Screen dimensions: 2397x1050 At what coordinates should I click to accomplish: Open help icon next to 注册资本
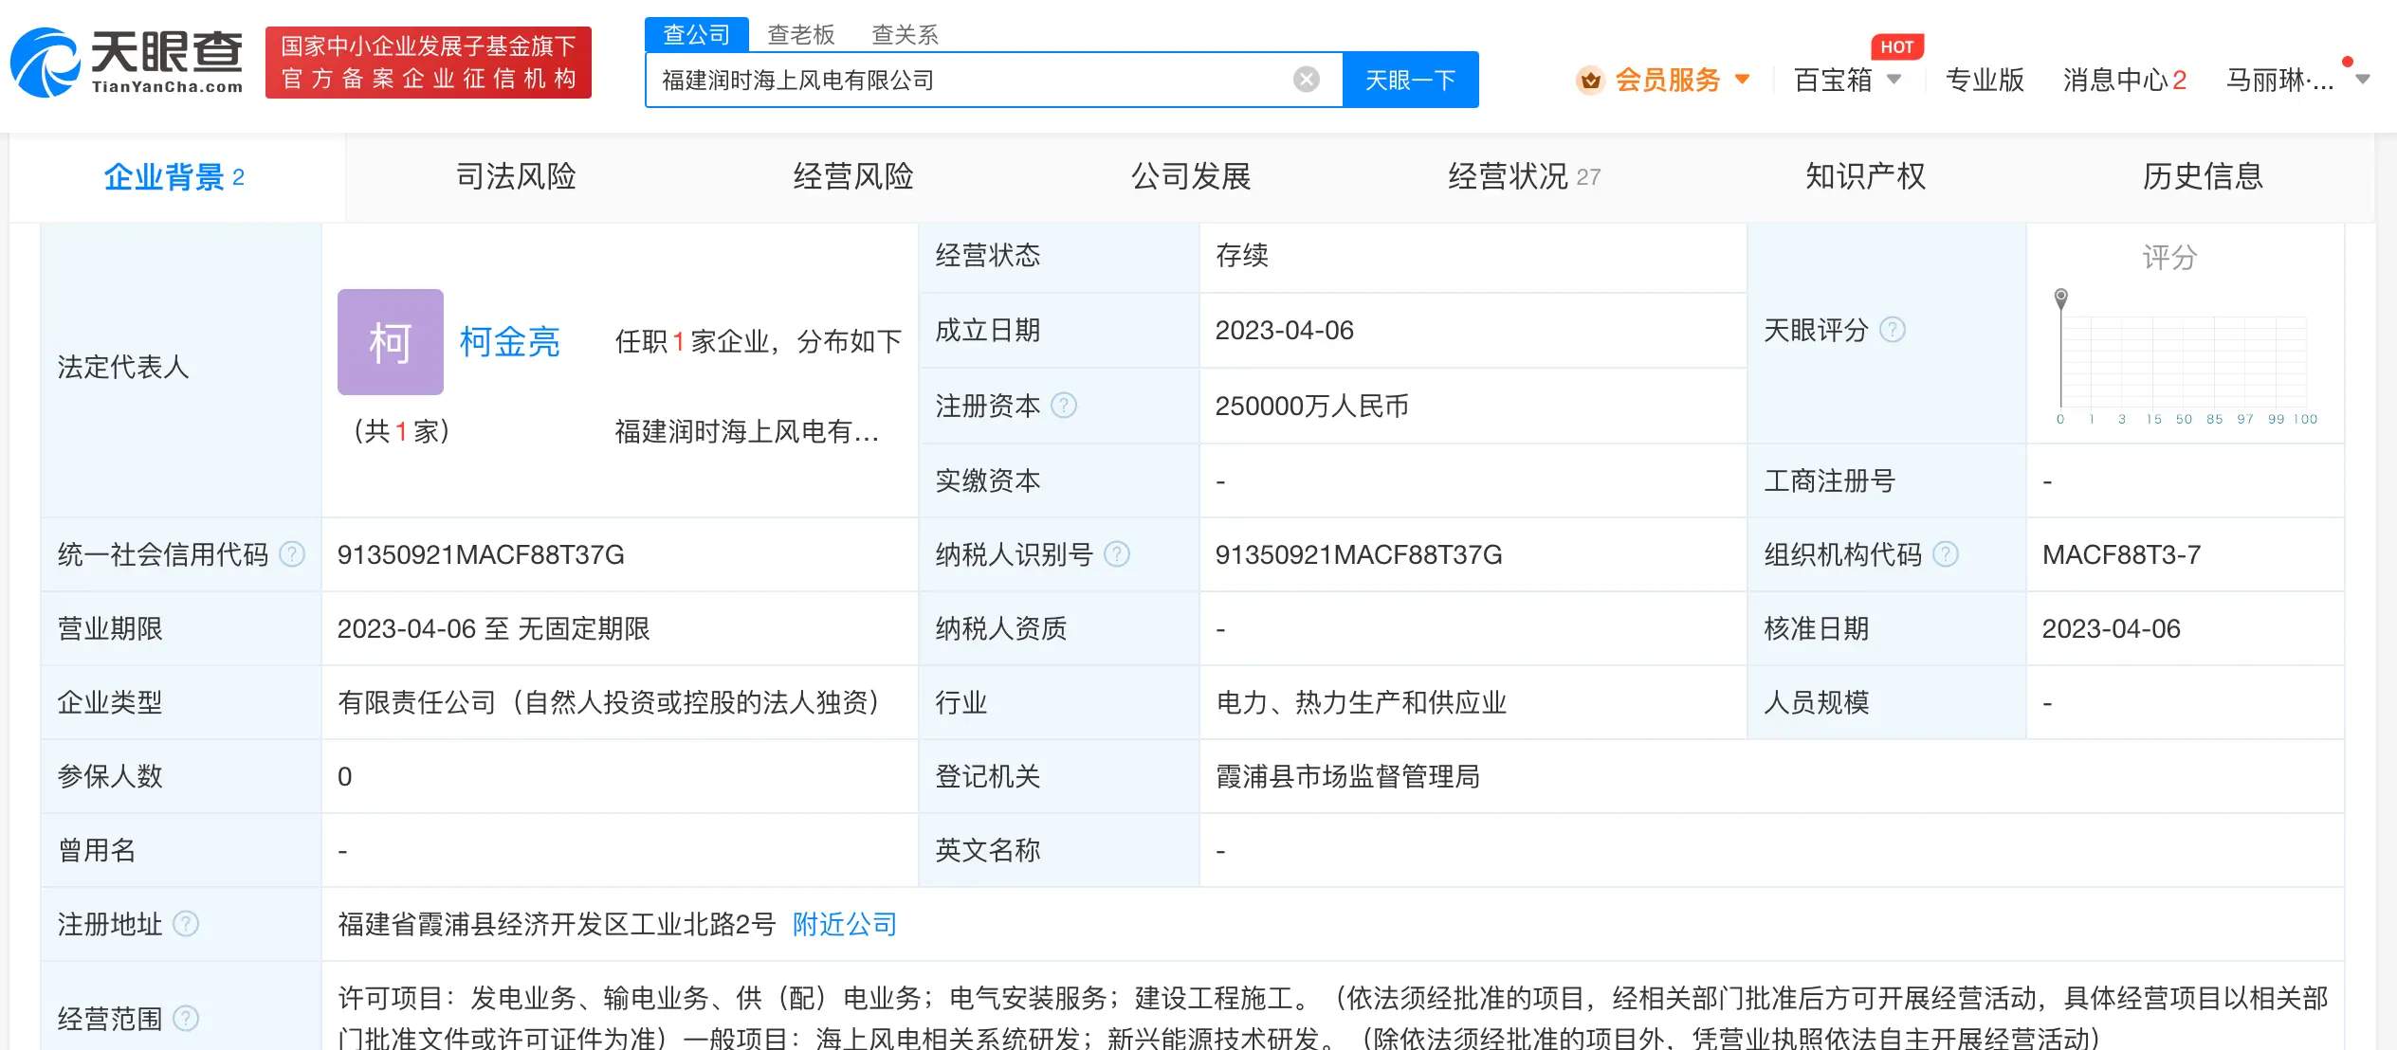1064,406
